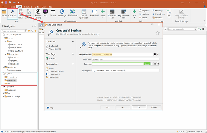Click the OK button in the dialog
Viewport: 207px width, 133px height.
pyautogui.click(x=138, y=107)
